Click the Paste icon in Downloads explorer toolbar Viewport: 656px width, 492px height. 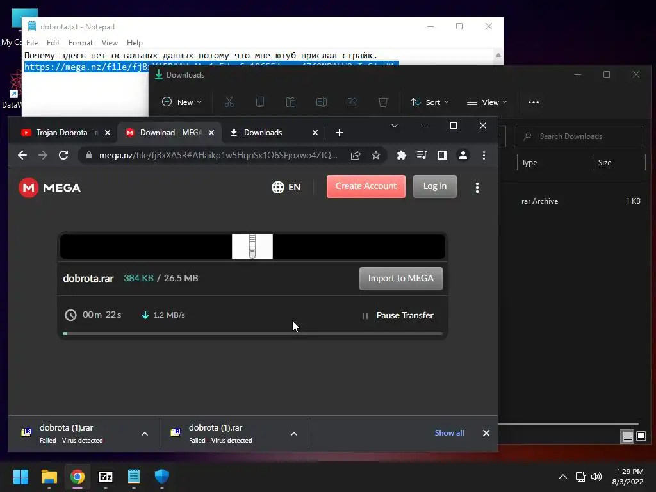[291, 102]
